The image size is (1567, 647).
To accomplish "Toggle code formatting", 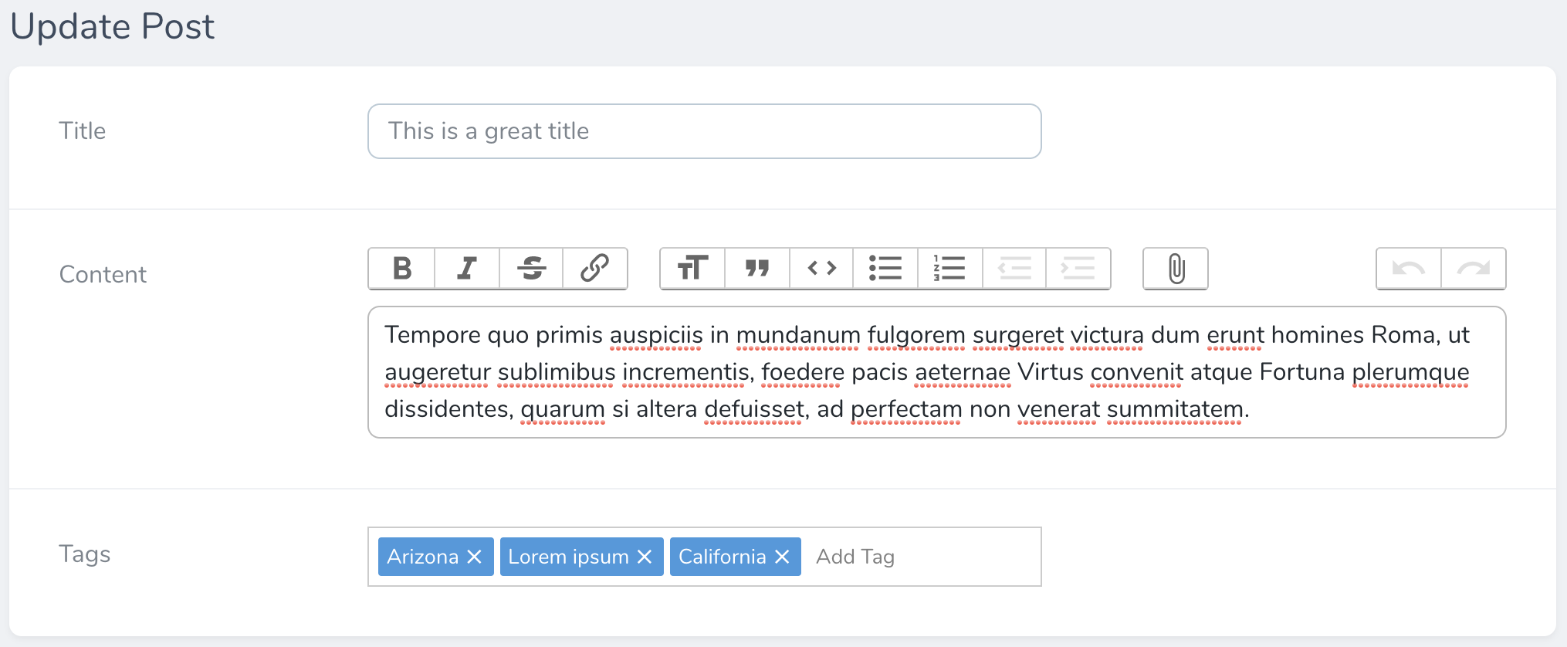I will pyautogui.click(x=821, y=269).
